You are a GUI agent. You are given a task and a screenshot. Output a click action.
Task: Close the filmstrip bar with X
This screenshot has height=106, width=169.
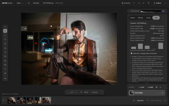tap(165, 100)
